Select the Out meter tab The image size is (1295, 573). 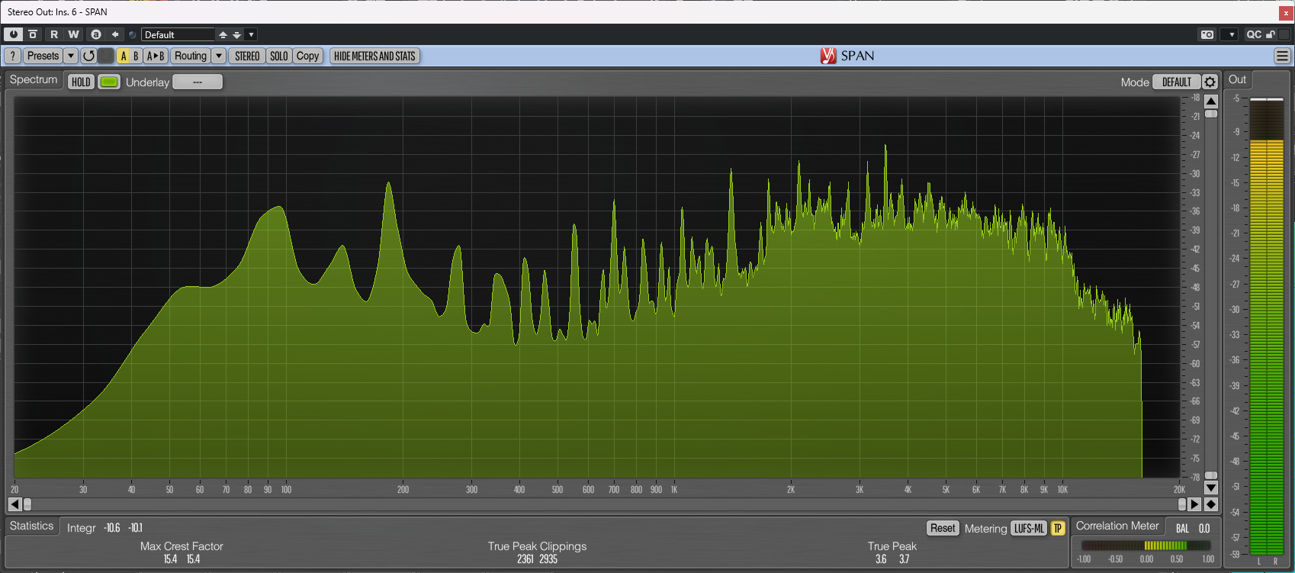1237,80
